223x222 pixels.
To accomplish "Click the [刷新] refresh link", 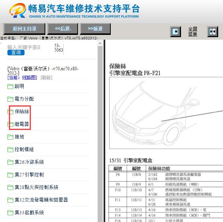I will coord(46,78).
